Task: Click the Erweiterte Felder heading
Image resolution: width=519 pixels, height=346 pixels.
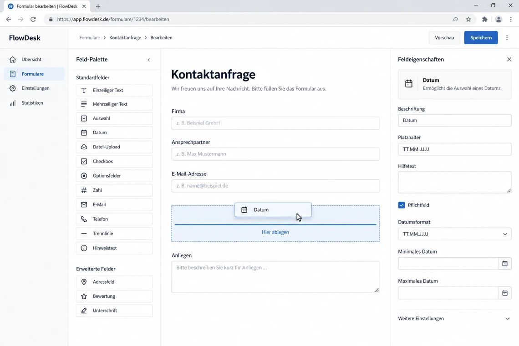Action: click(96, 269)
